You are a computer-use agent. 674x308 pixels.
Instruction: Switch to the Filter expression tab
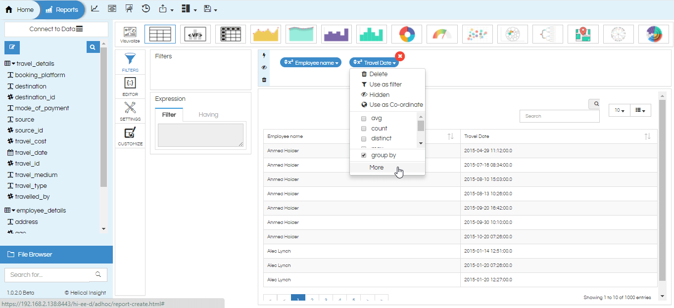[169, 115]
